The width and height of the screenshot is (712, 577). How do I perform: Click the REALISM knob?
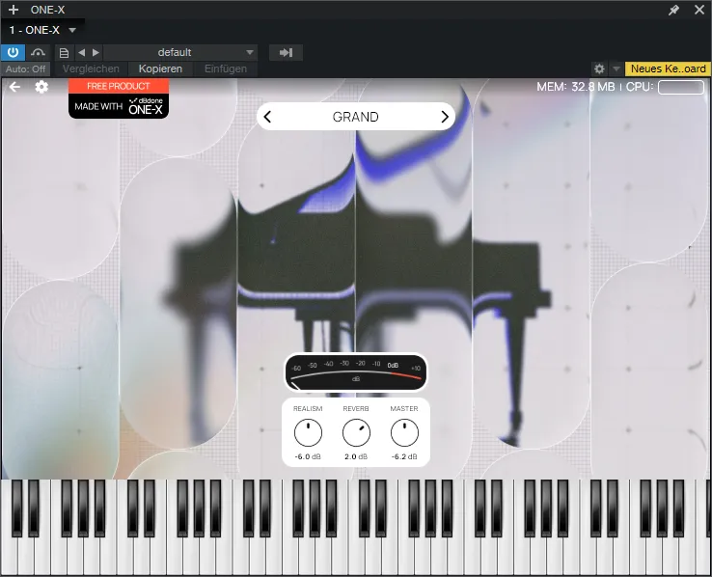click(x=308, y=432)
